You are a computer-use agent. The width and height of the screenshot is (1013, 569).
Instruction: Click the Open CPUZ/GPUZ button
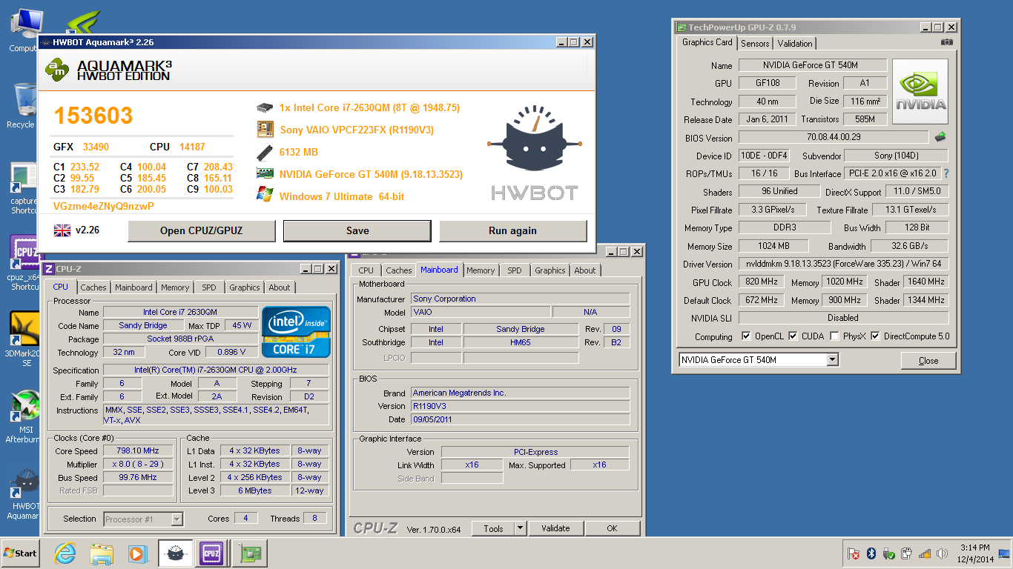[x=202, y=230]
